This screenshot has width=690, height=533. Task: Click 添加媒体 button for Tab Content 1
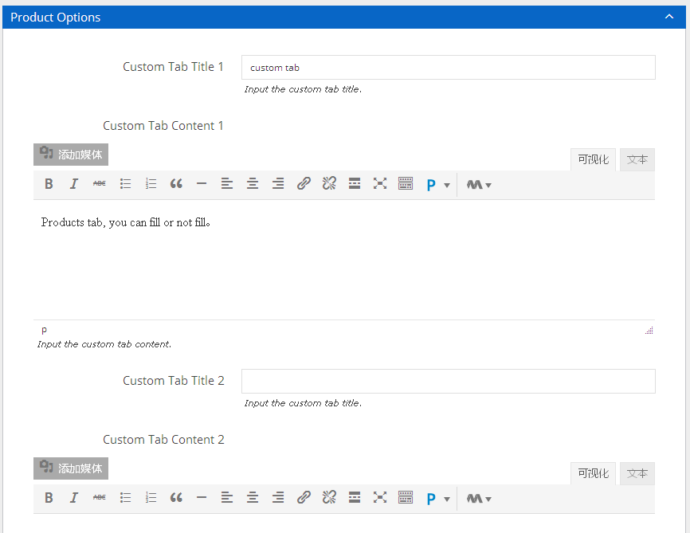pyautogui.click(x=71, y=155)
